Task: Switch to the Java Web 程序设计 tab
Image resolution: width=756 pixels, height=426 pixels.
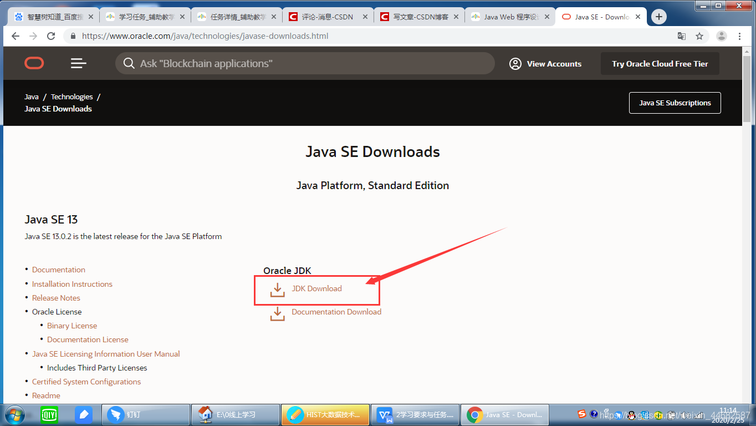Action: 509,17
